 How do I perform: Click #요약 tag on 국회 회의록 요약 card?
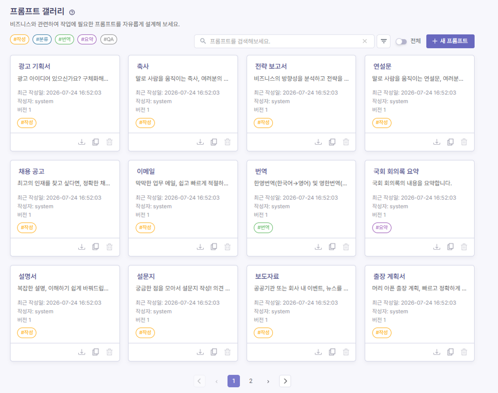tap(382, 227)
